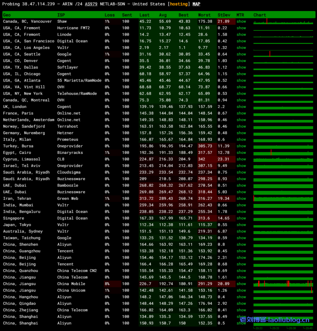Click the Geo column header
The height and width of the screenshot is (331, 317).
click(x=7, y=15)
